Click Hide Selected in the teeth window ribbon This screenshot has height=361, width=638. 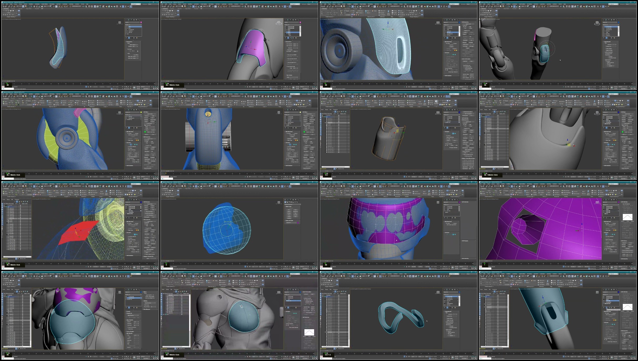(x=407, y=191)
